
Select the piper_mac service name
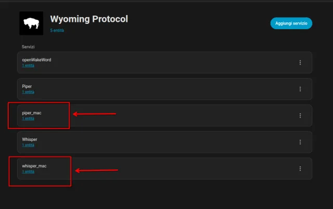point(31,113)
